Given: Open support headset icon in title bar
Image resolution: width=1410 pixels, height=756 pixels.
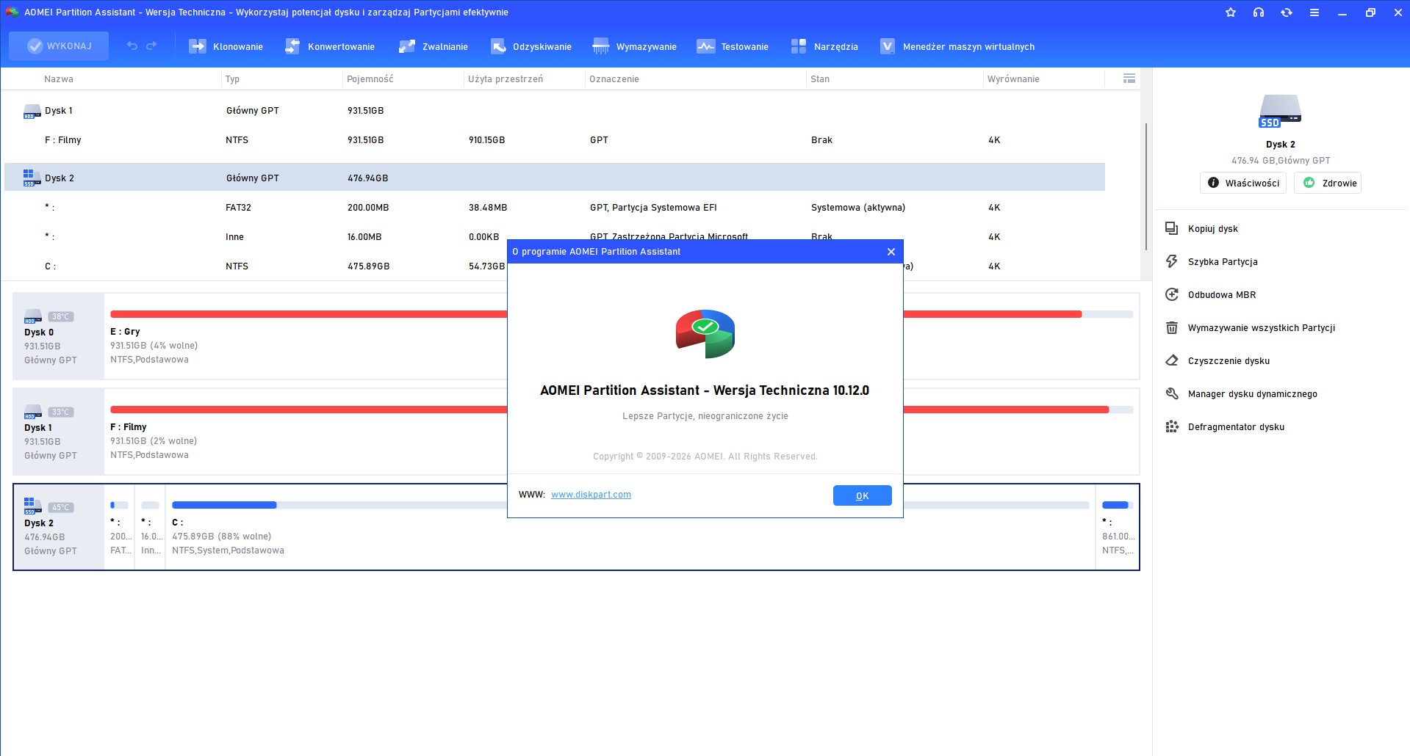Looking at the screenshot, I should click(1259, 12).
